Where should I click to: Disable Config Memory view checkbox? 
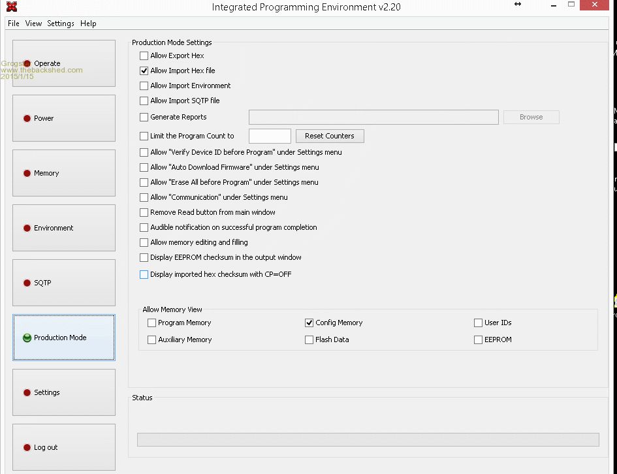309,323
